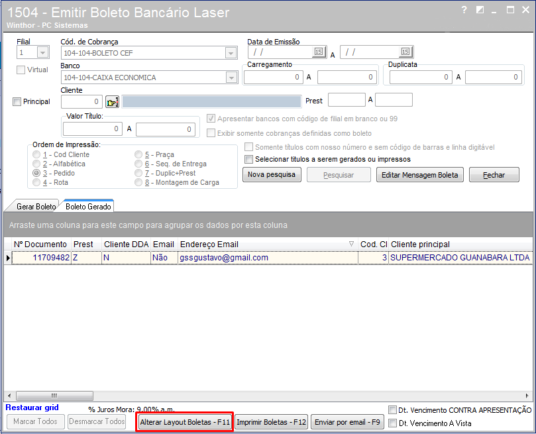
Task: Check Dt. Vencimento CONTRA APRESENTAÇÃO
Action: pos(393,409)
